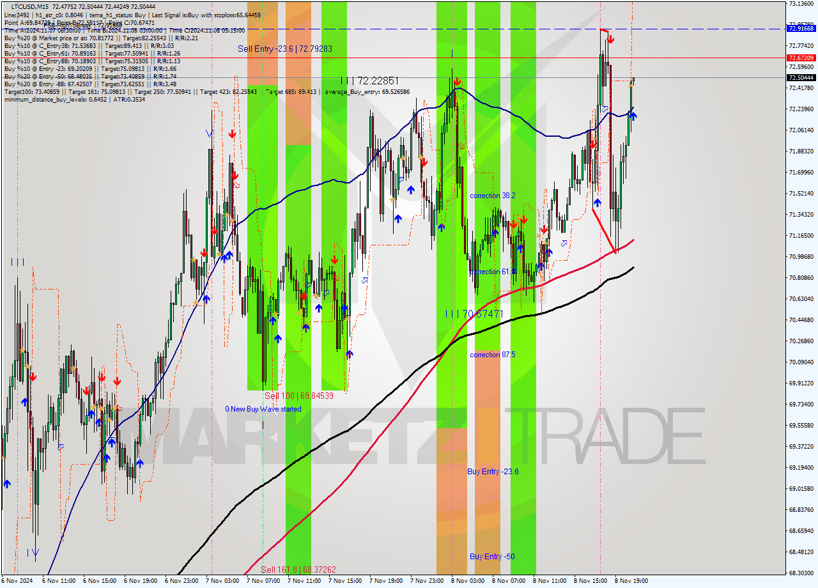Click the 'Sell 100 | 69.84539' label
This screenshot has height=588, width=818.
(299, 396)
